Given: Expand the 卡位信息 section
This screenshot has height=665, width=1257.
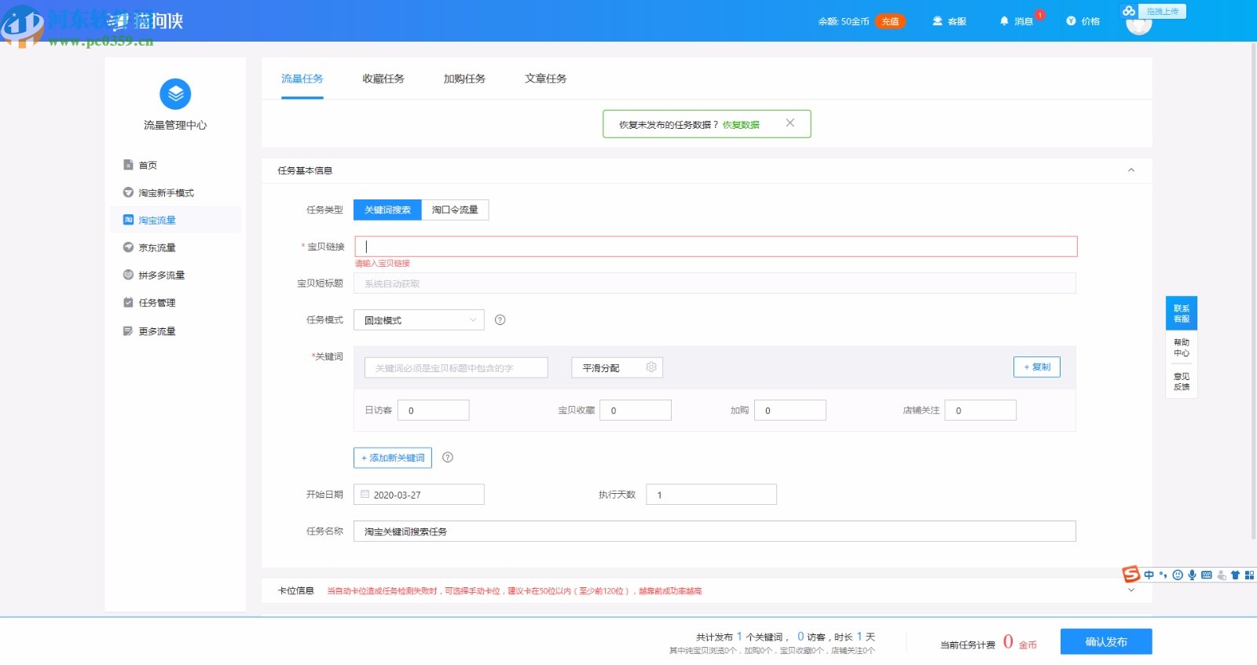Looking at the screenshot, I should pyautogui.click(x=1131, y=590).
